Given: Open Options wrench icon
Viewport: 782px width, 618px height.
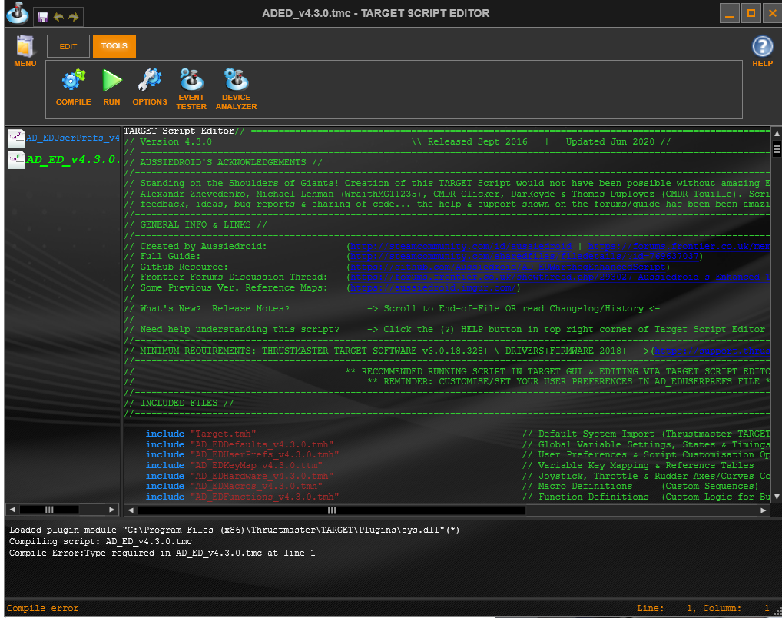Looking at the screenshot, I should tap(150, 81).
